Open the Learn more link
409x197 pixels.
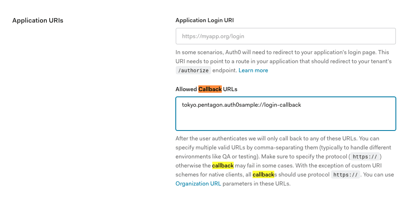253,71
